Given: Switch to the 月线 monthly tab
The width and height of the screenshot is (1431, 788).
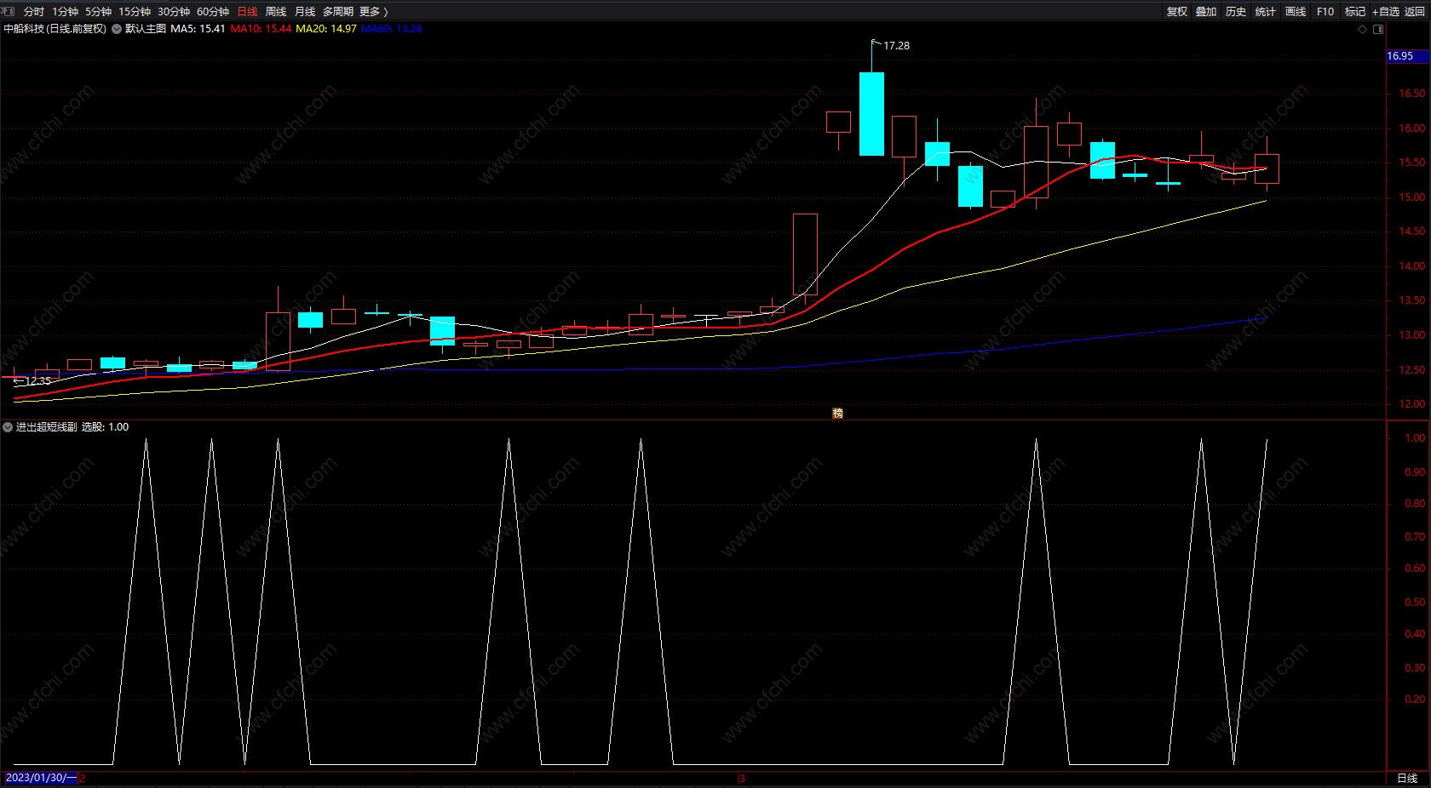Looking at the screenshot, I should pos(305,11).
